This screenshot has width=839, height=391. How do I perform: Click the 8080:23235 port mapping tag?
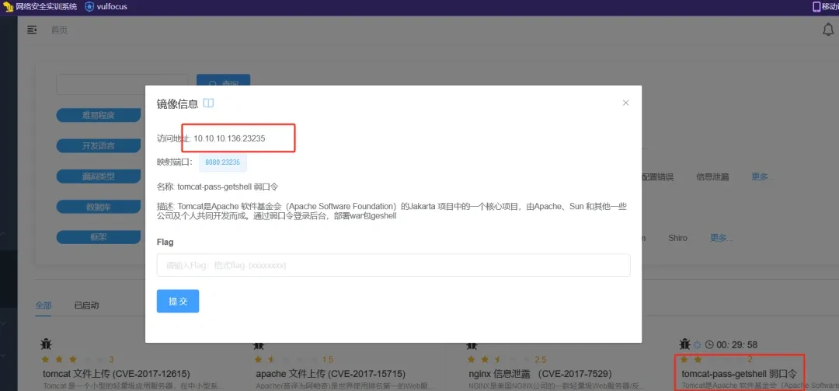223,162
